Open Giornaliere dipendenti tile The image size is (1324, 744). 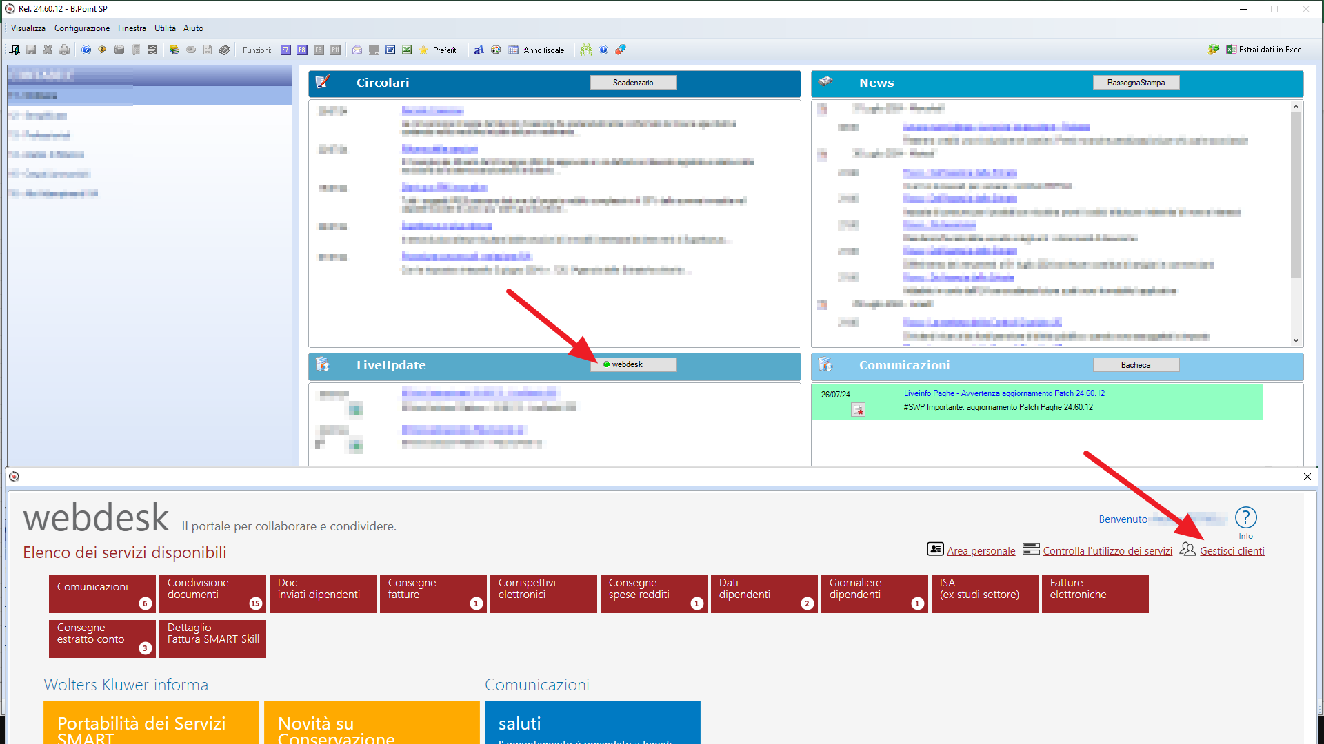click(x=874, y=594)
